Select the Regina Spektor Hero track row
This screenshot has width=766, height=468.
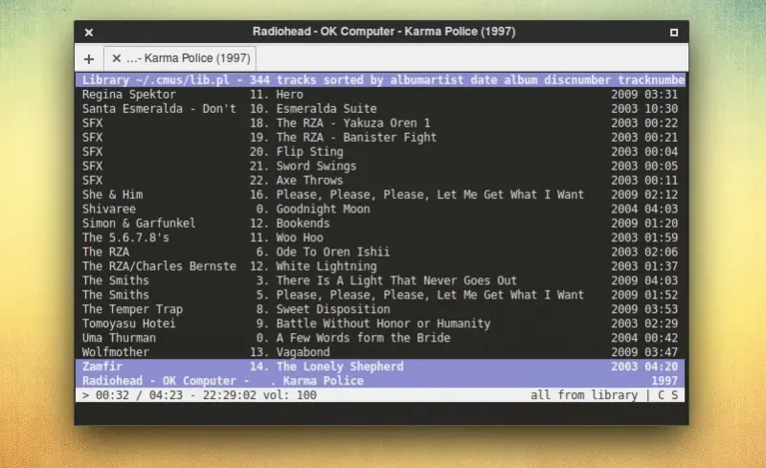(x=380, y=95)
